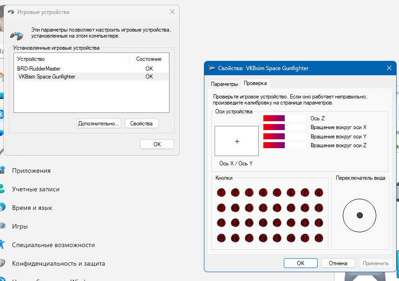Screen dimensions: 399x281
Task: Confirm Игровые устройства dialog with OK
Action: [157, 144]
